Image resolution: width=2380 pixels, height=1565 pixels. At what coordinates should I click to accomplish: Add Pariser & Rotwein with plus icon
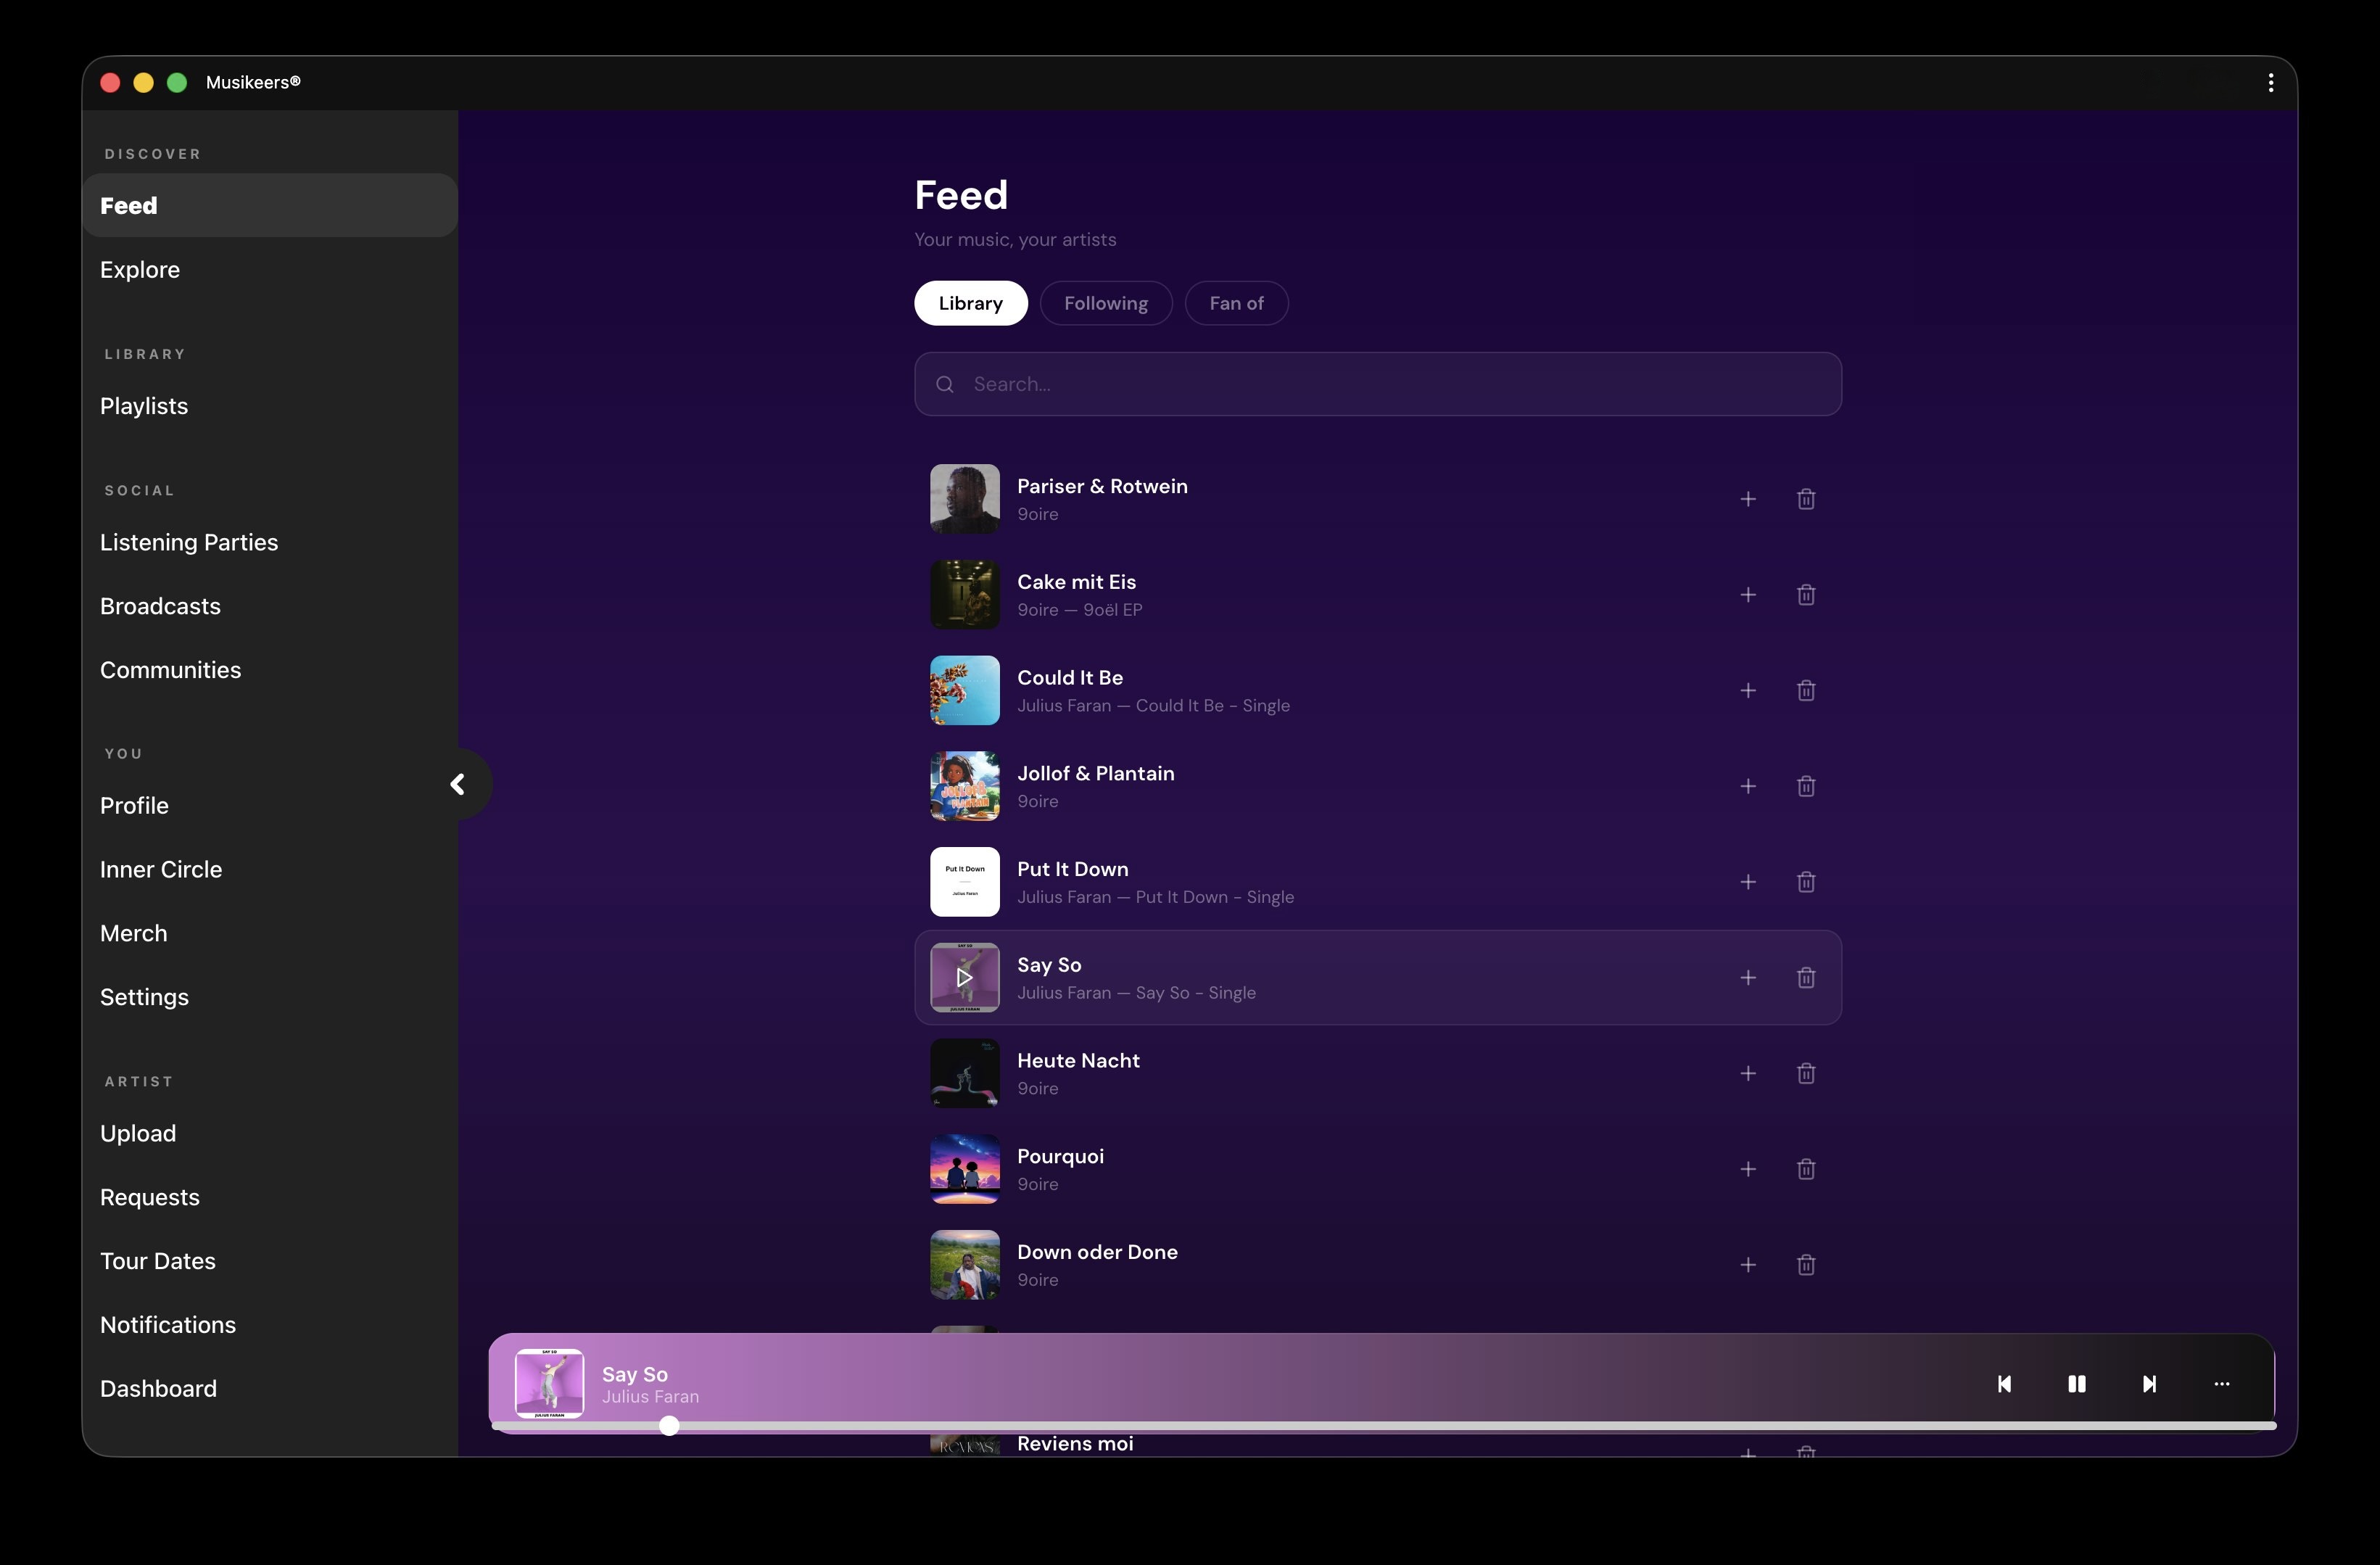(1747, 499)
